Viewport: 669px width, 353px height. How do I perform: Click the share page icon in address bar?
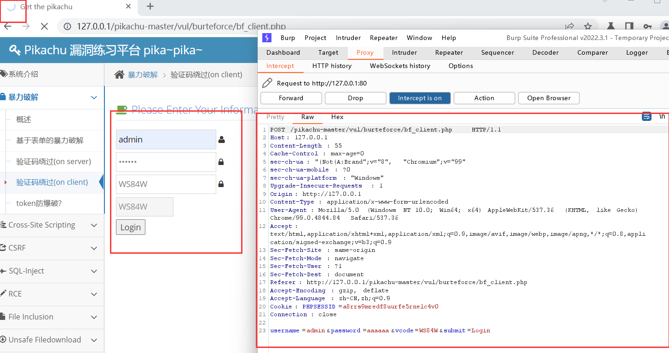570,26
